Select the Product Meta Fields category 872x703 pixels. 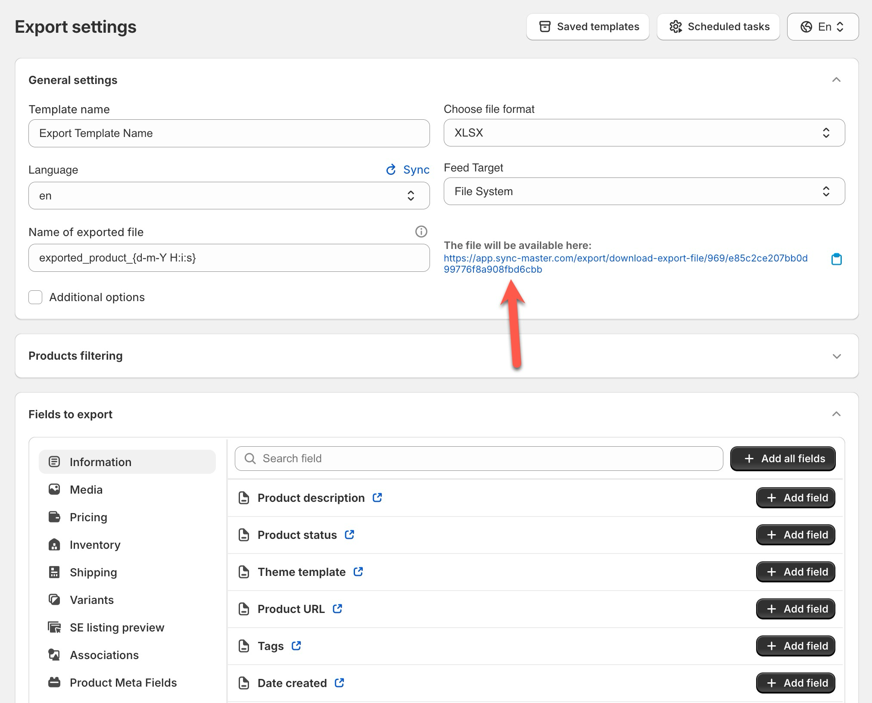[x=127, y=682]
